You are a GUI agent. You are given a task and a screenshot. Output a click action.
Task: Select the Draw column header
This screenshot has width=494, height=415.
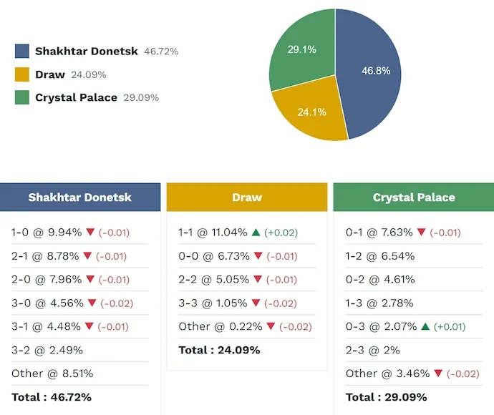(247, 197)
